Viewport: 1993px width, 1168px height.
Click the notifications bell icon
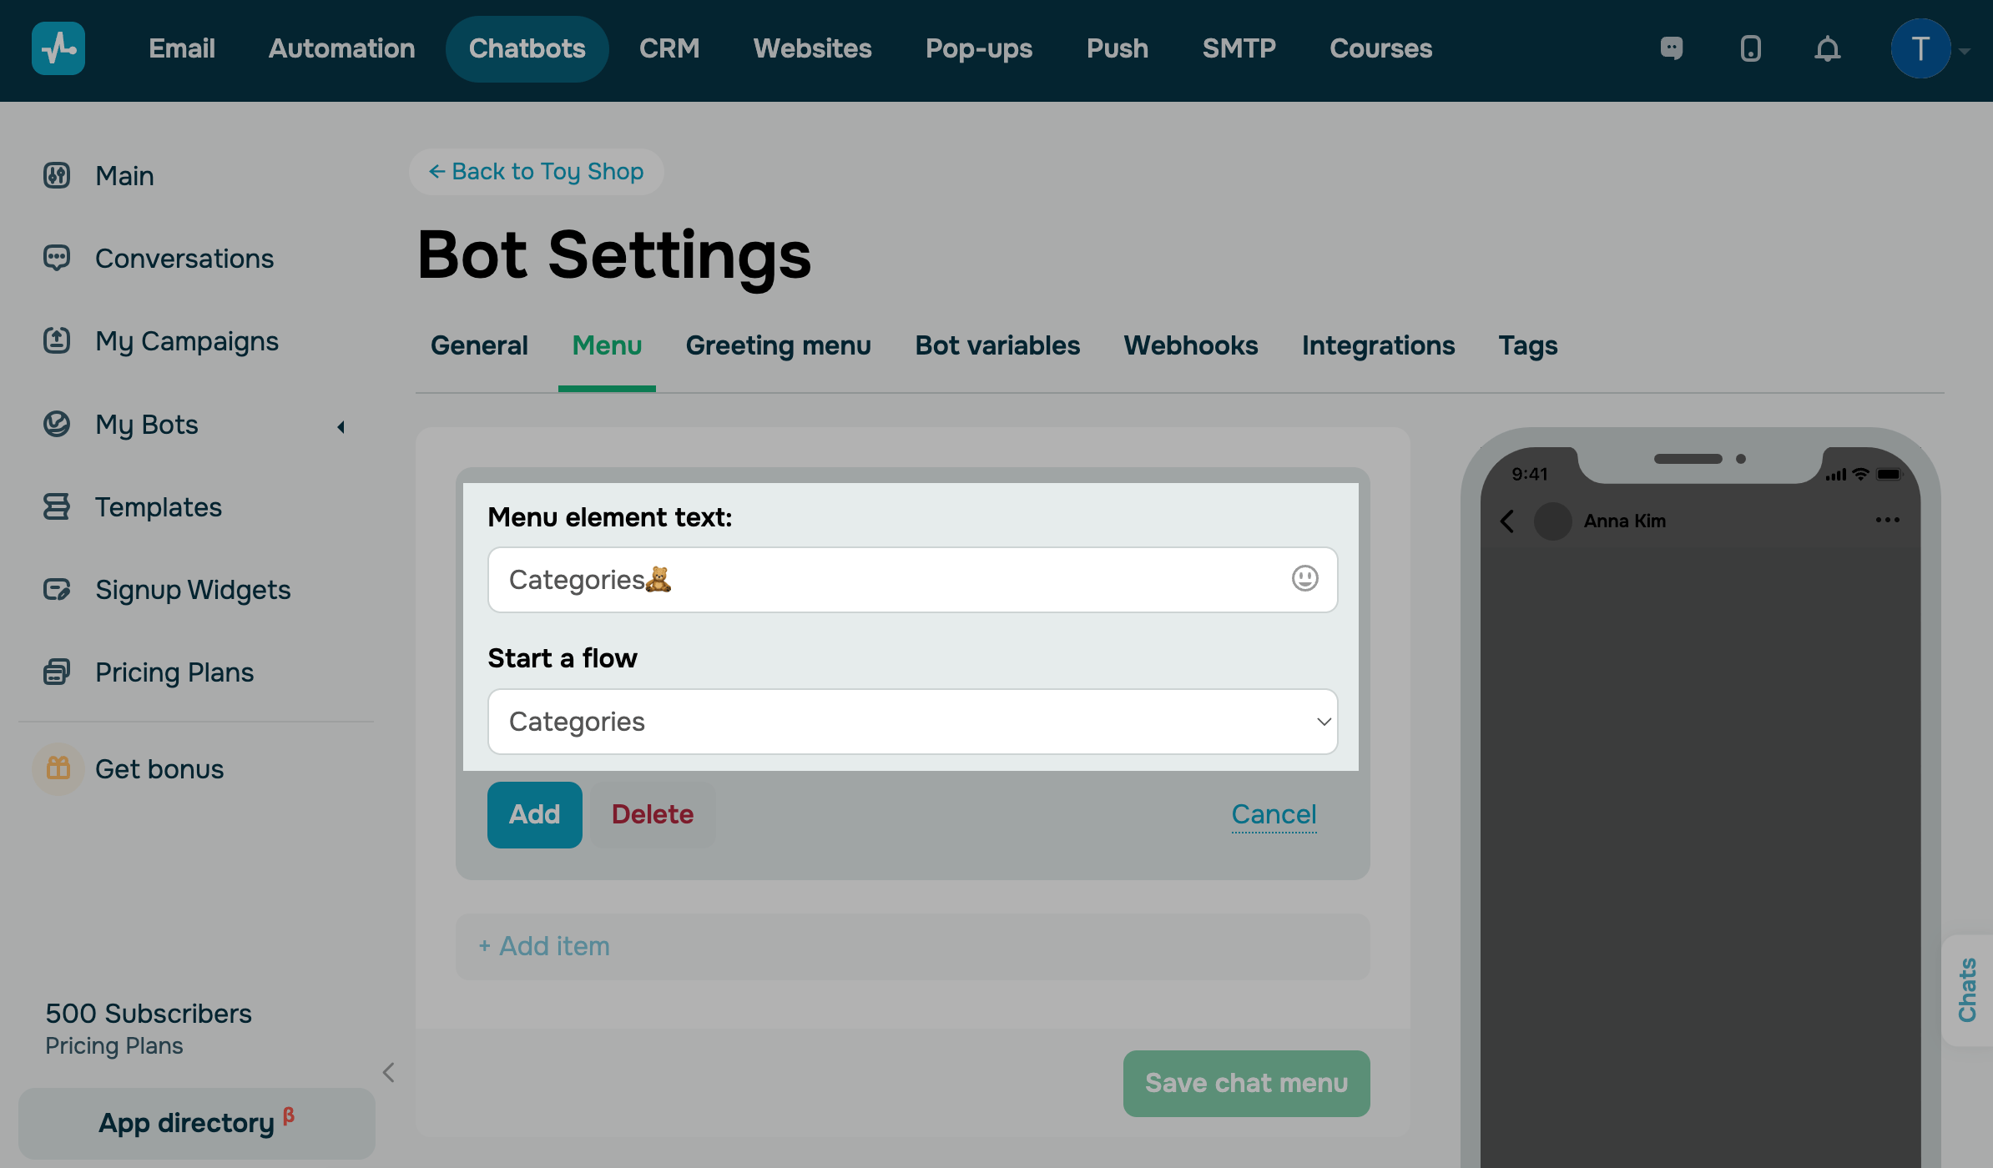point(1827,49)
